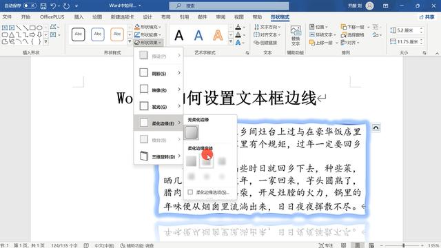
Task: Open the OfficePLUS tab
Action: [x=52, y=17]
